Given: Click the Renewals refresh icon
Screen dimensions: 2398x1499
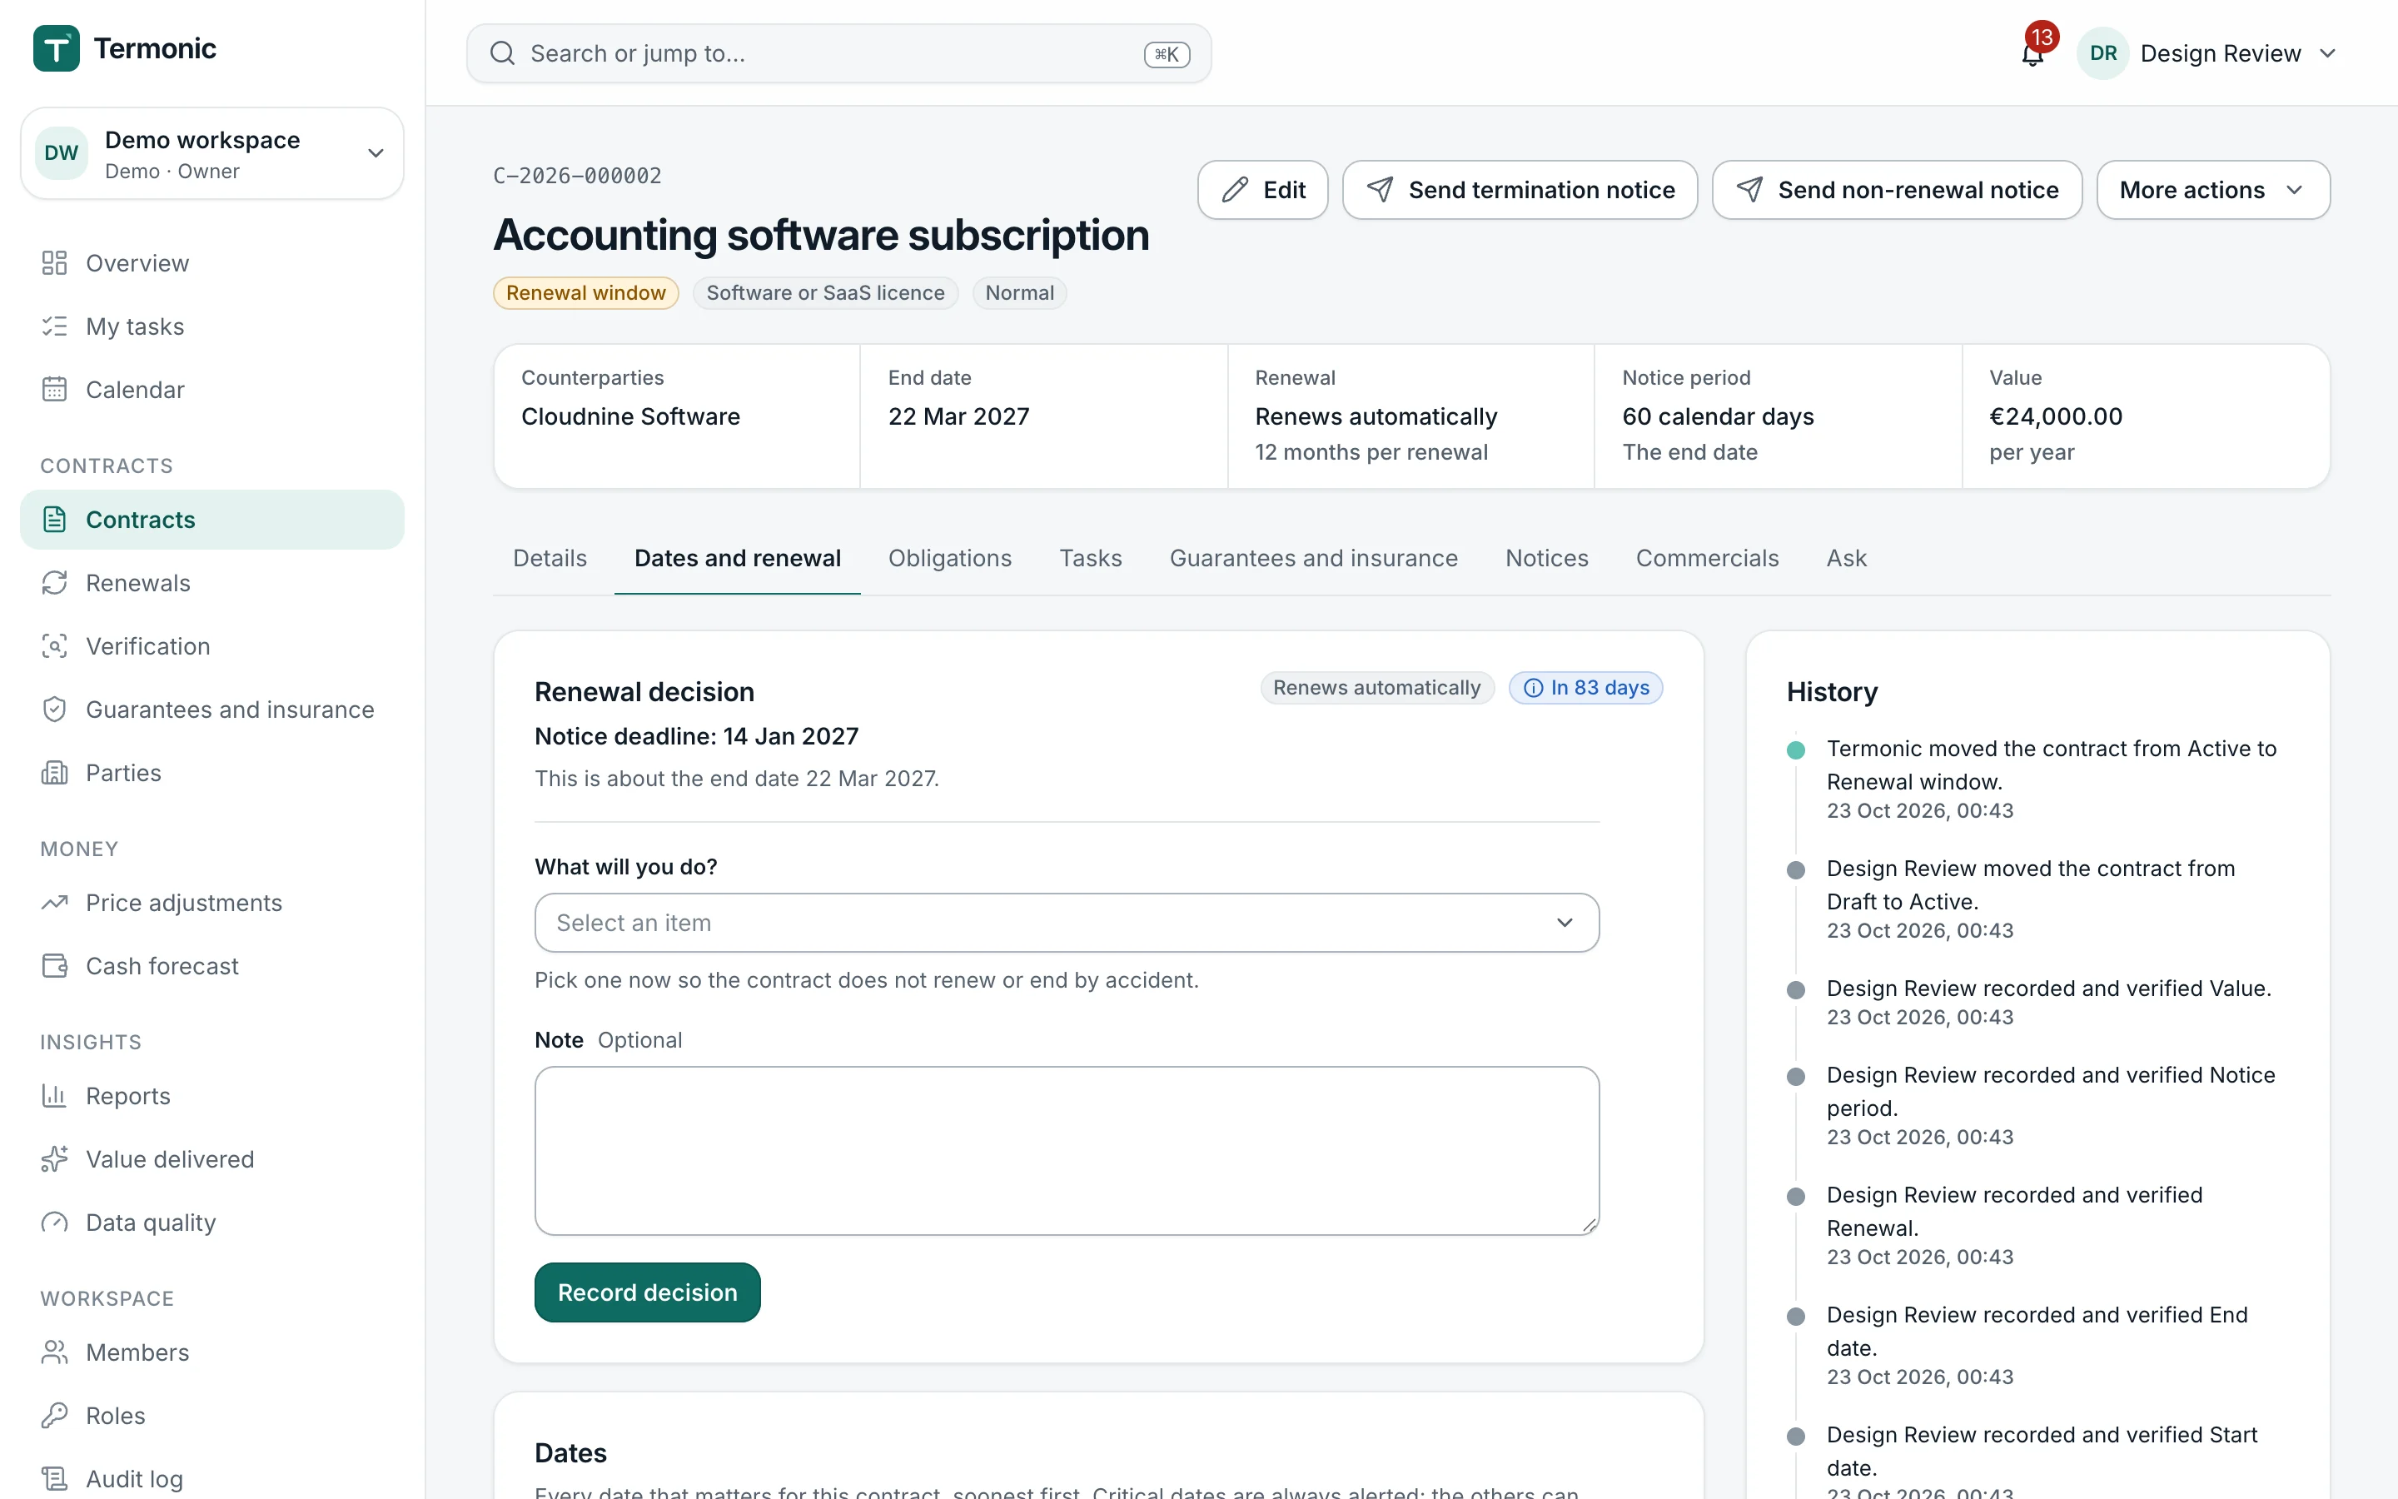Looking at the screenshot, I should [x=54, y=583].
